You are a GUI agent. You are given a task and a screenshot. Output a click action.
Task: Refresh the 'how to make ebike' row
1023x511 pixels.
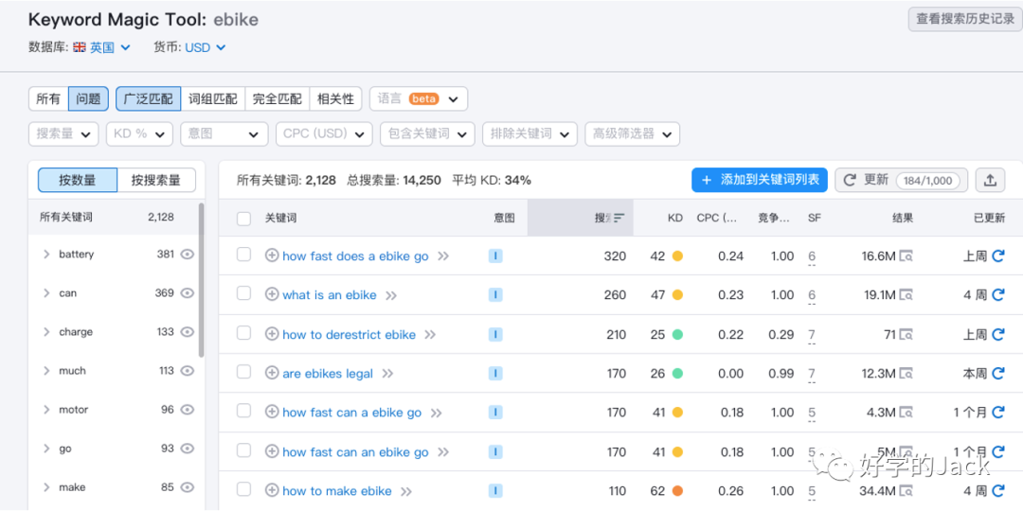click(x=997, y=491)
